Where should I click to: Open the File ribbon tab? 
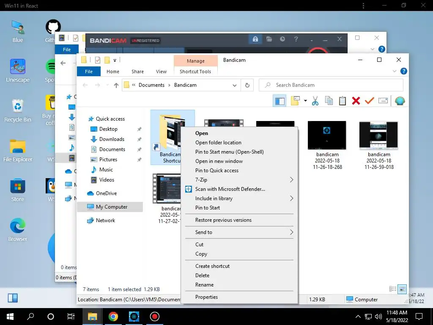(x=89, y=71)
